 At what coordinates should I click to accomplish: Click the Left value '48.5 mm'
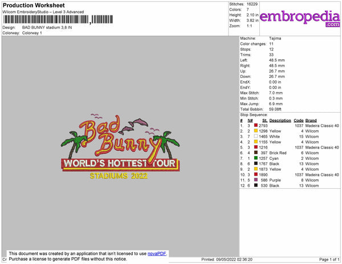[x=277, y=60]
